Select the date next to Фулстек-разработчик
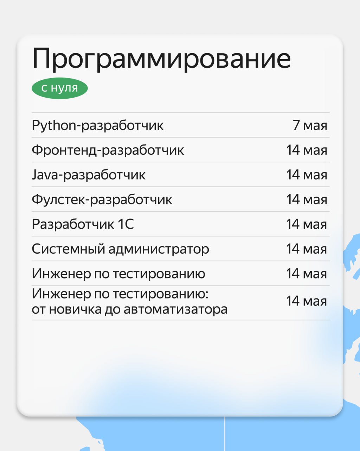 pos(307,199)
